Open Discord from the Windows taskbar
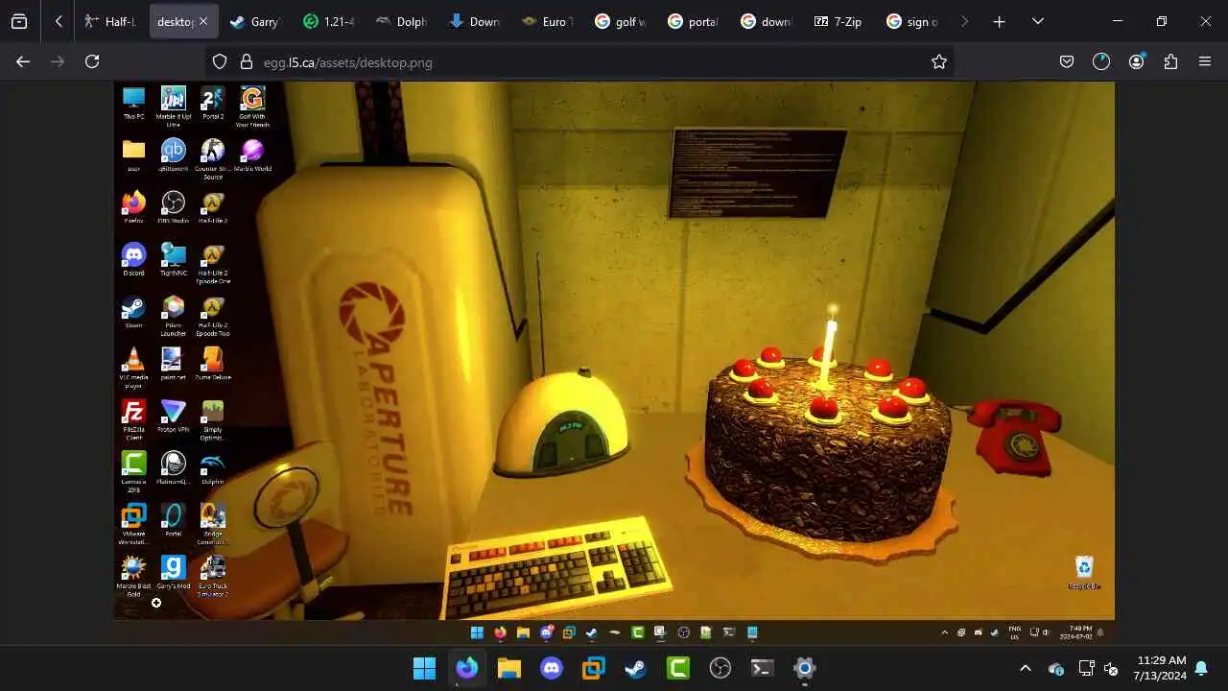The height and width of the screenshot is (691, 1228). tap(551, 668)
